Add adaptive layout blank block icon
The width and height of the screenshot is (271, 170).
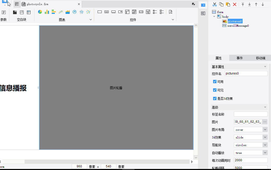(x=22, y=12)
